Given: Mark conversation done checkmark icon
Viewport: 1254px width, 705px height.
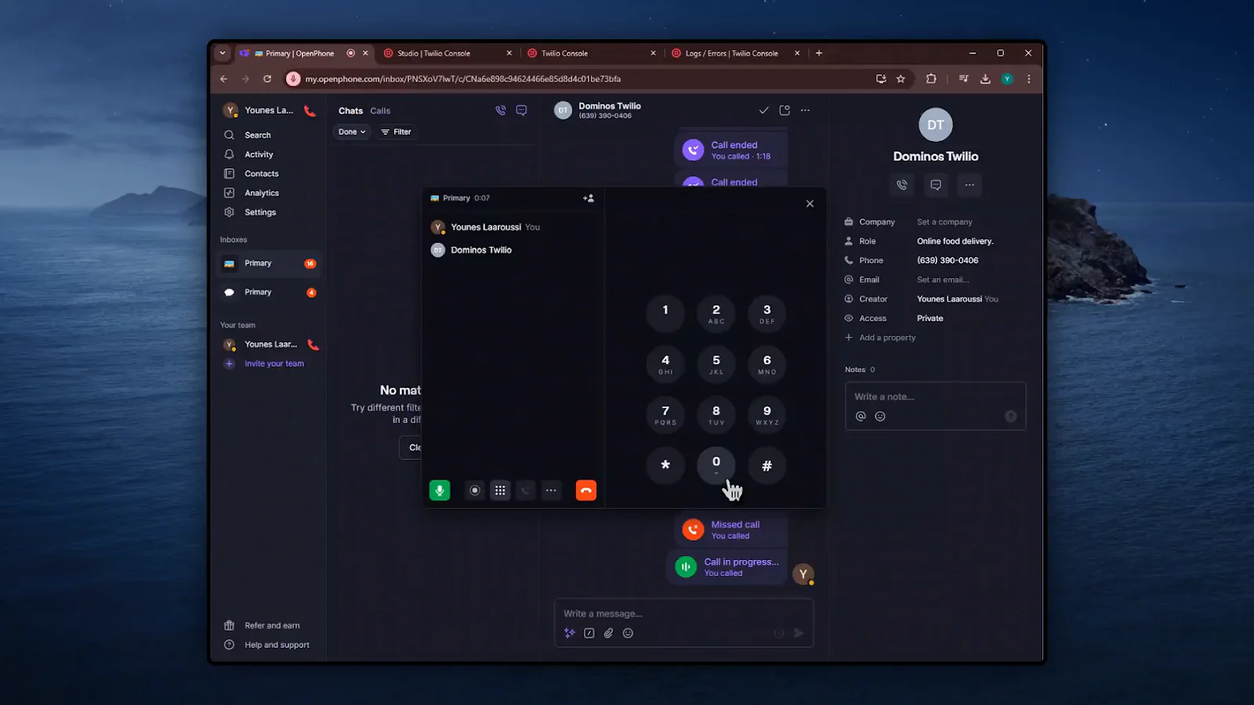Looking at the screenshot, I should [x=763, y=110].
